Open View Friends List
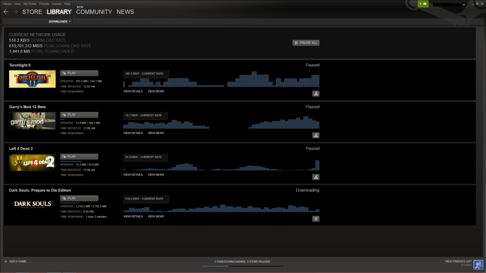 pyautogui.click(x=458, y=262)
